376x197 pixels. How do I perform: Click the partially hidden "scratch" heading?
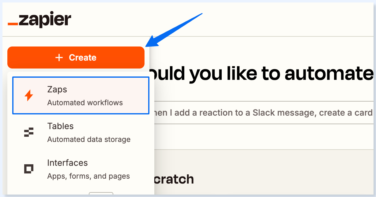point(174,179)
